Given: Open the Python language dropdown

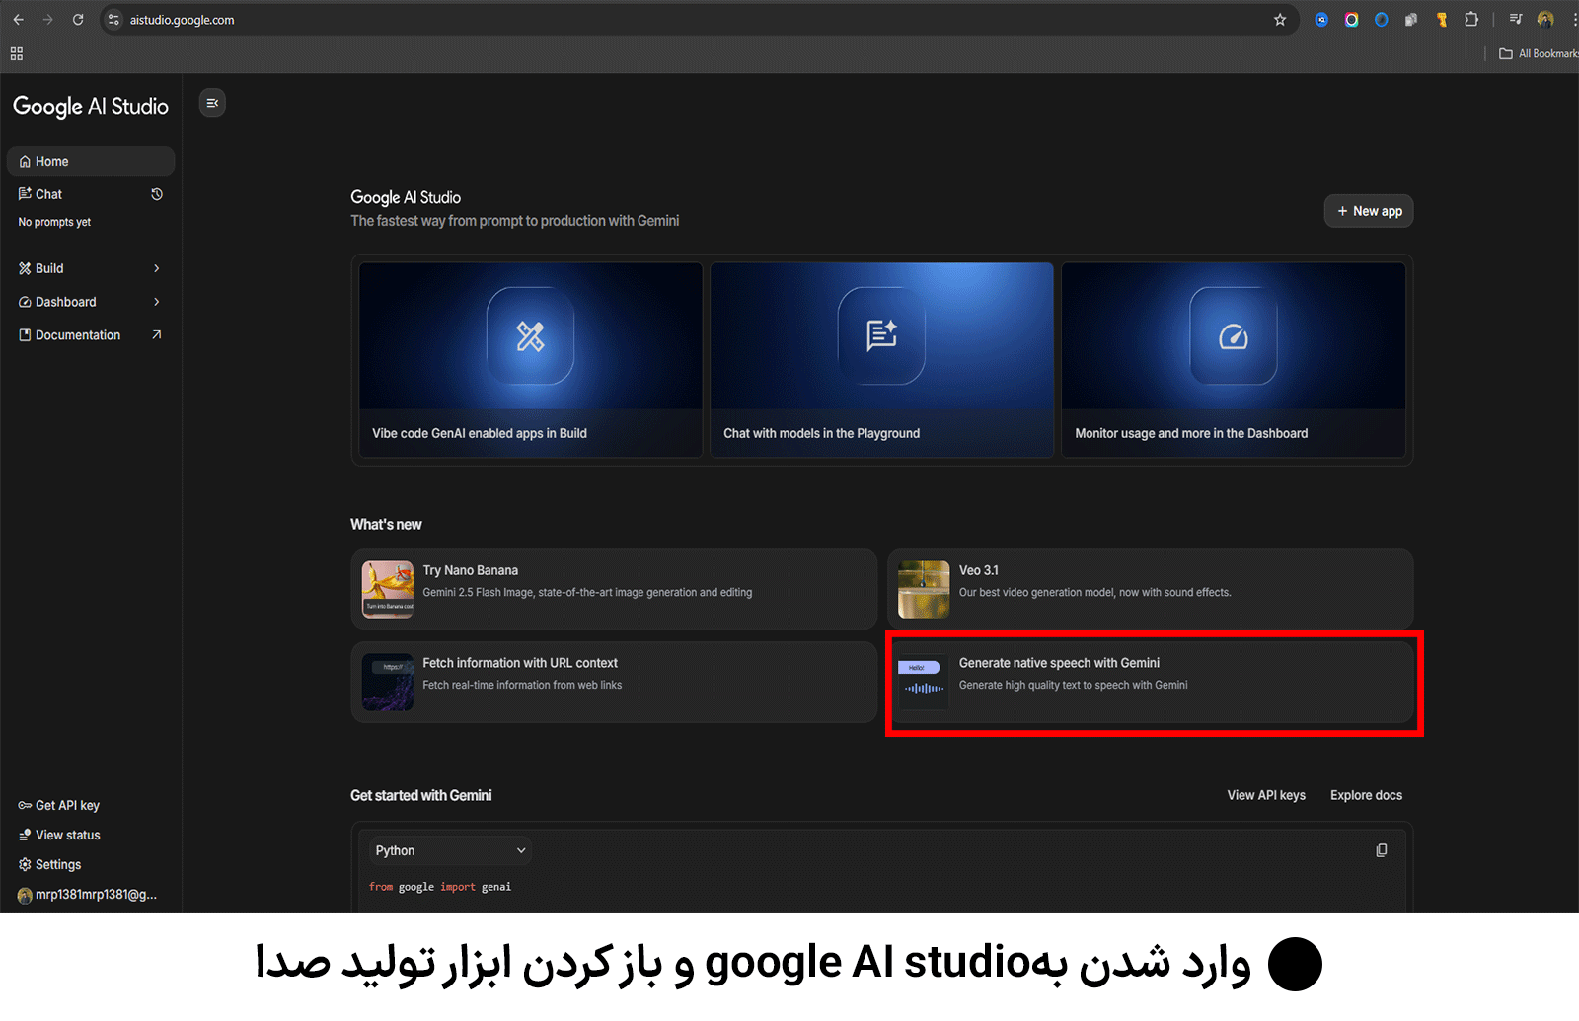Looking at the screenshot, I should pos(450,850).
